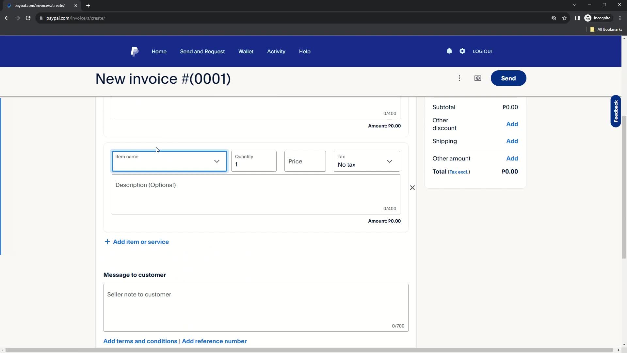Open a new browser tab
This screenshot has height=353, width=627.
click(x=88, y=6)
